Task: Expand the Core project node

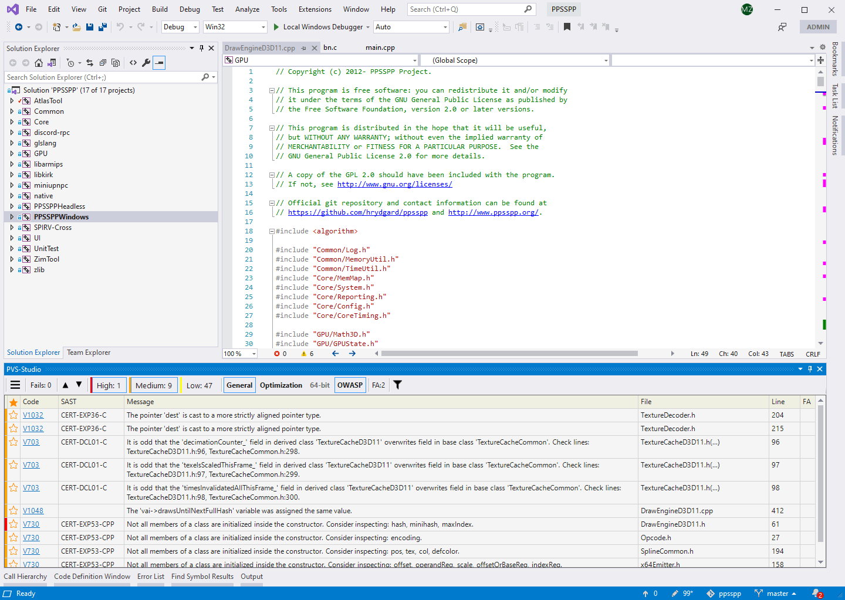Action: pos(12,122)
